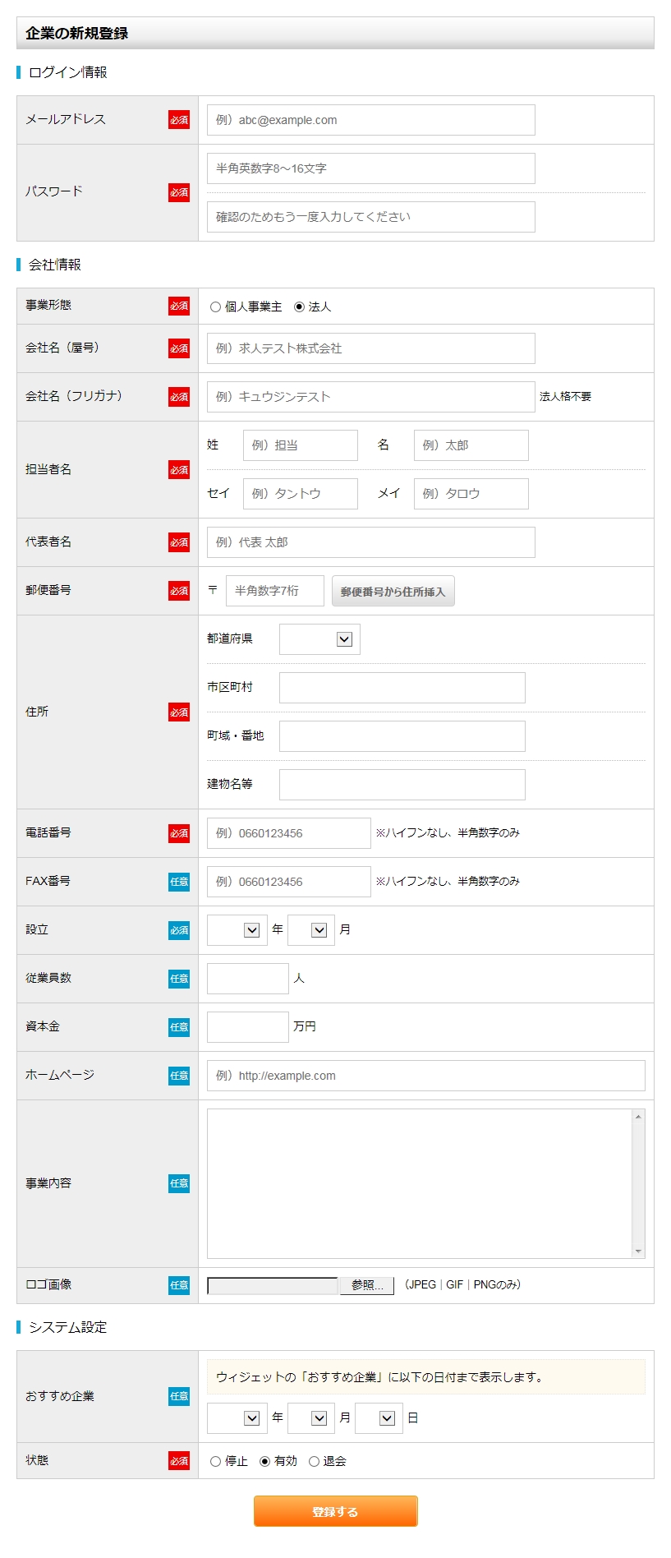
Task: Focus the password field 半角英数字8～16文字
Action: click(x=371, y=168)
